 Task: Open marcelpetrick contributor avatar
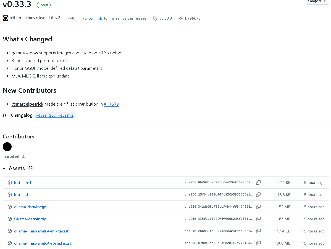(x=7, y=147)
